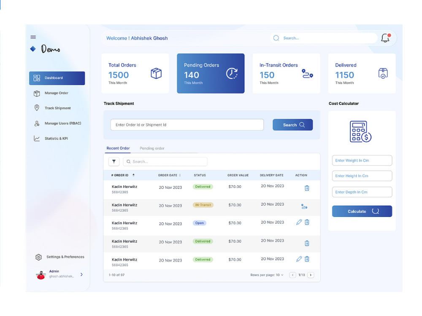Focus Enter Weight In Cm field
Viewport: 422px width, 316px height.
(x=362, y=161)
